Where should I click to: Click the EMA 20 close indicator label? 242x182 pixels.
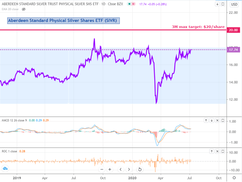point(10,9)
